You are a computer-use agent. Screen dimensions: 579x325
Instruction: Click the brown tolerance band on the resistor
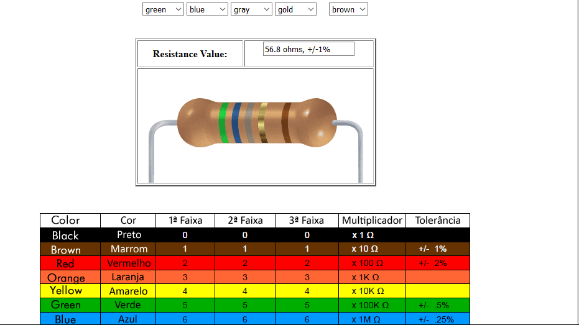pos(287,123)
